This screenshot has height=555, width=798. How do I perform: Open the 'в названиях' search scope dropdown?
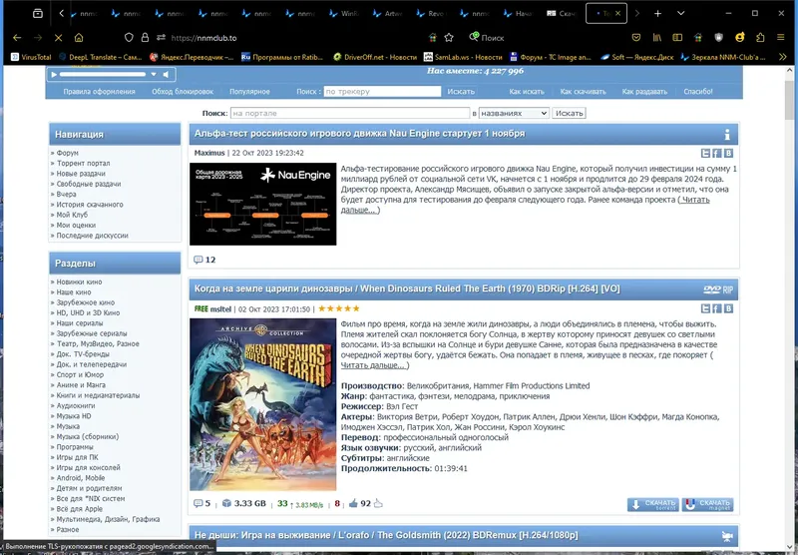[514, 113]
